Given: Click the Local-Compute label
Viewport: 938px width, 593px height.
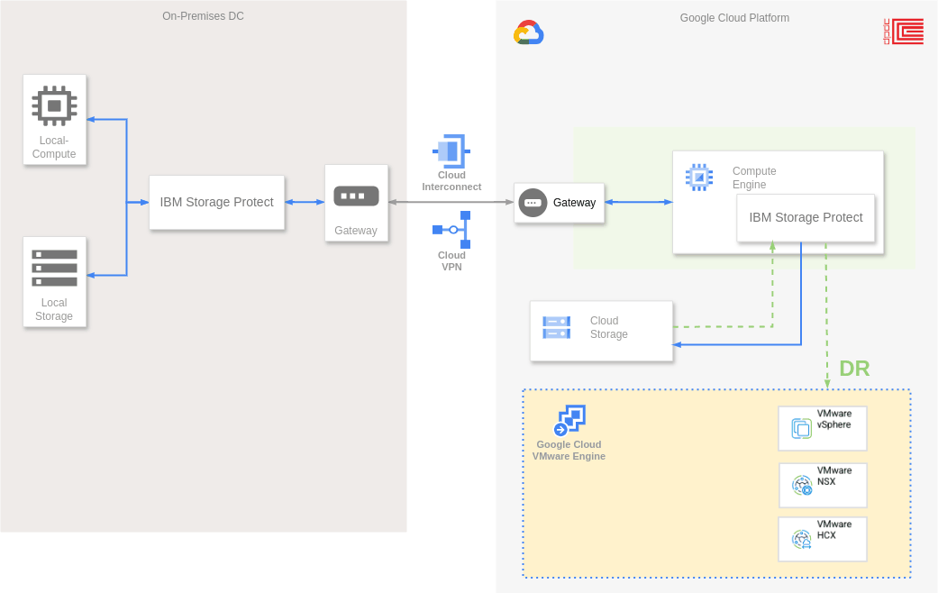Looking at the screenshot, I should coord(54,147).
